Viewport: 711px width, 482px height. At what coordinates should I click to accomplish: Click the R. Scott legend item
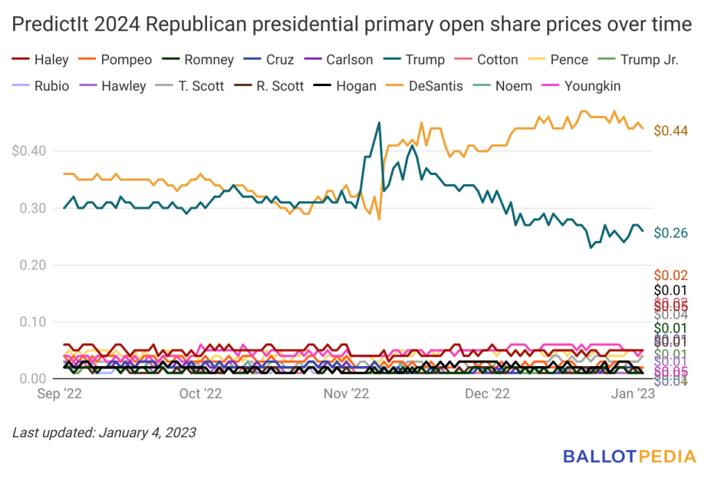pos(269,85)
